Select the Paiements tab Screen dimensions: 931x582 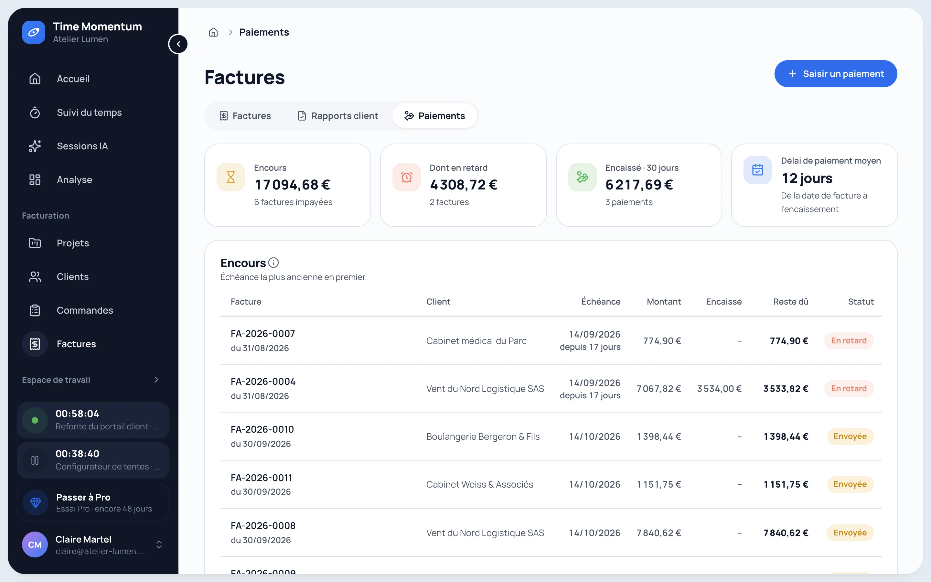click(435, 116)
